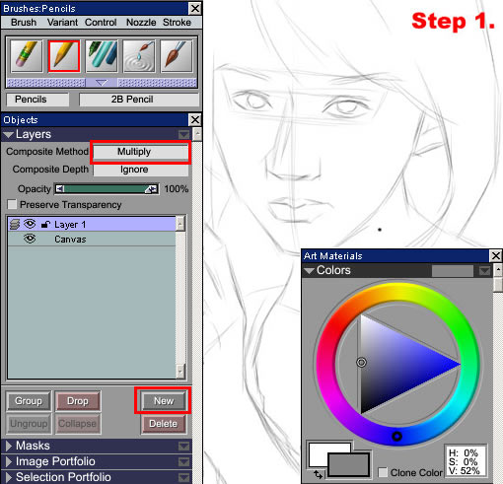
Task: Choose the felt pens brush icon
Action: tap(102, 56)
